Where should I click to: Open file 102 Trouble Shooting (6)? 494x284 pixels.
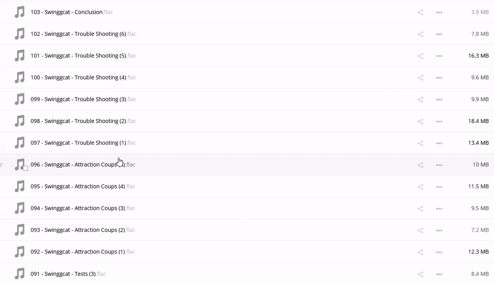point(78,34)
